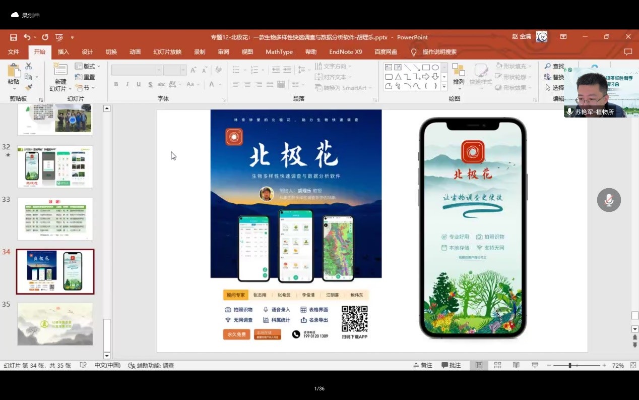Open the 批注 comments button in status bar
This screenshot has width=639, height=400.
point(452,365)
